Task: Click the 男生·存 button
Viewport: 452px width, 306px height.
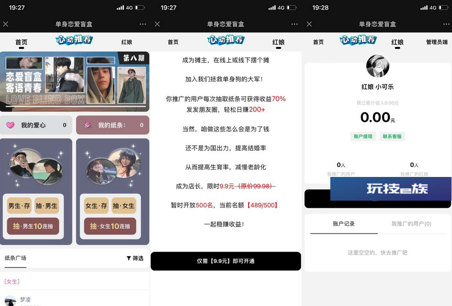Action: coord(19,205)
